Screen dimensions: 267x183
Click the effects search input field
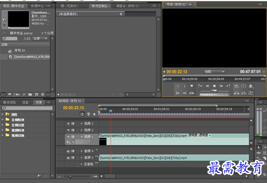(x=27, y=108)
